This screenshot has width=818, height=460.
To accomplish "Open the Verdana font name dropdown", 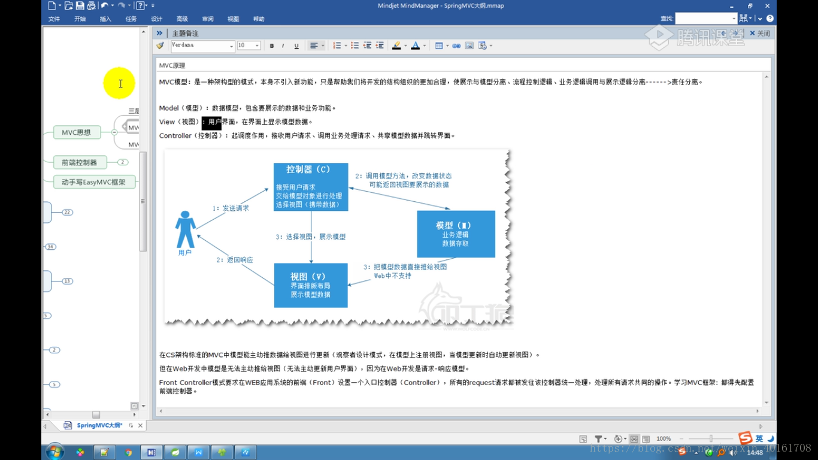I will coord(231,46).
